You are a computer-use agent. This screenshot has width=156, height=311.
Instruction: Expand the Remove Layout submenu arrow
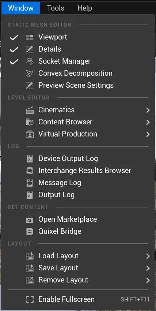148,280
